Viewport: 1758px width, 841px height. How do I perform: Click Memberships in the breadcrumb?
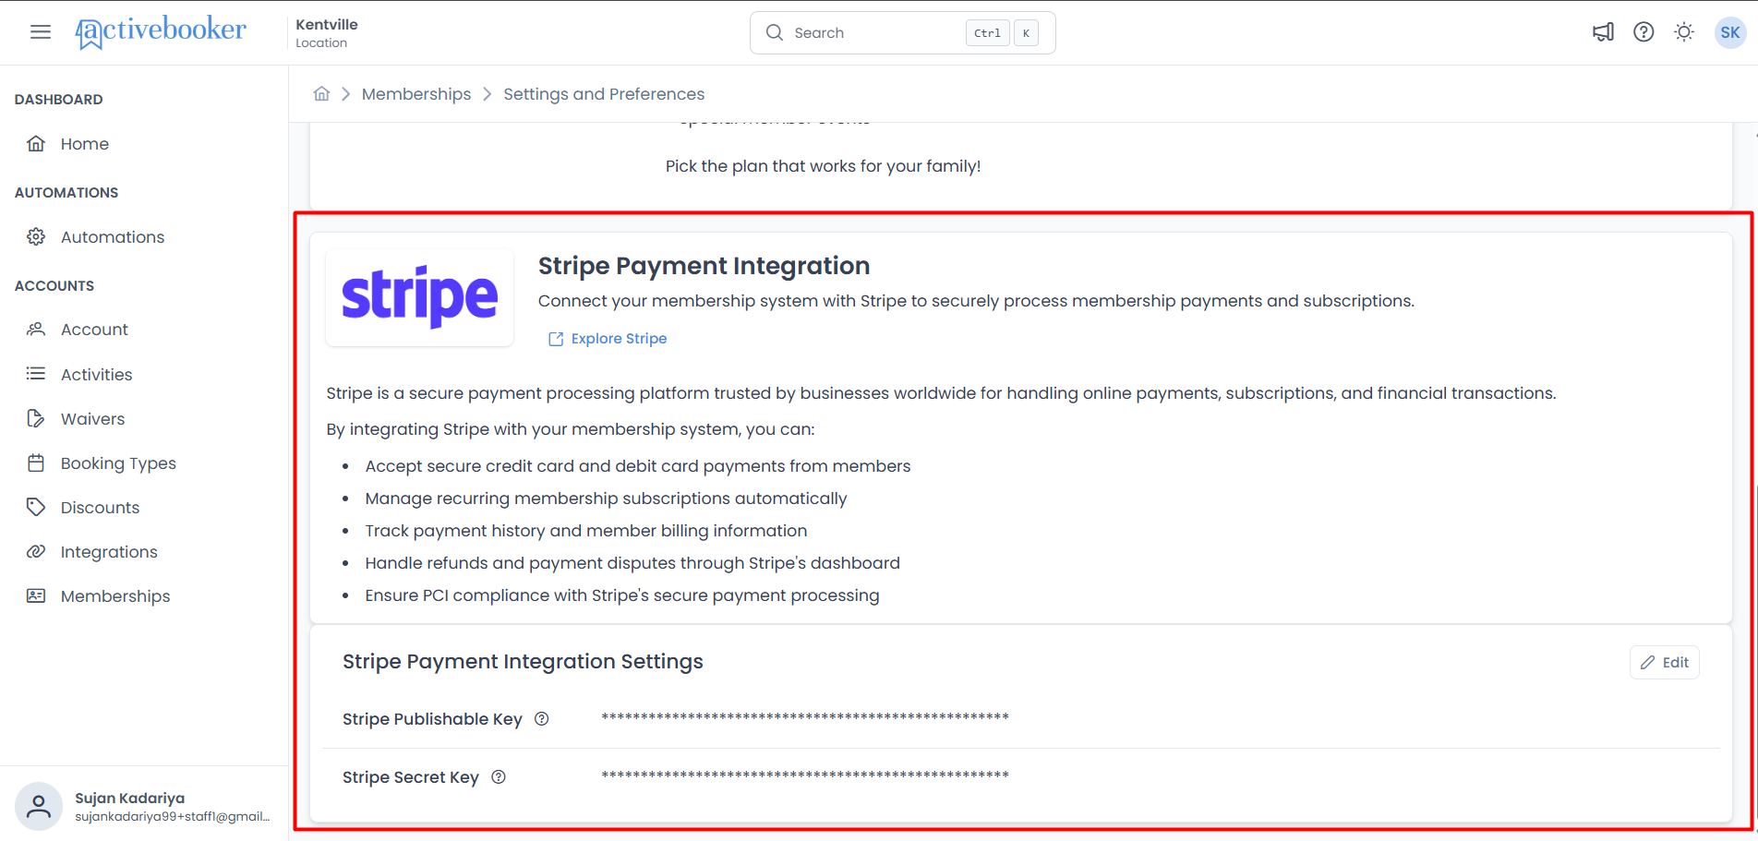point(416,94)
